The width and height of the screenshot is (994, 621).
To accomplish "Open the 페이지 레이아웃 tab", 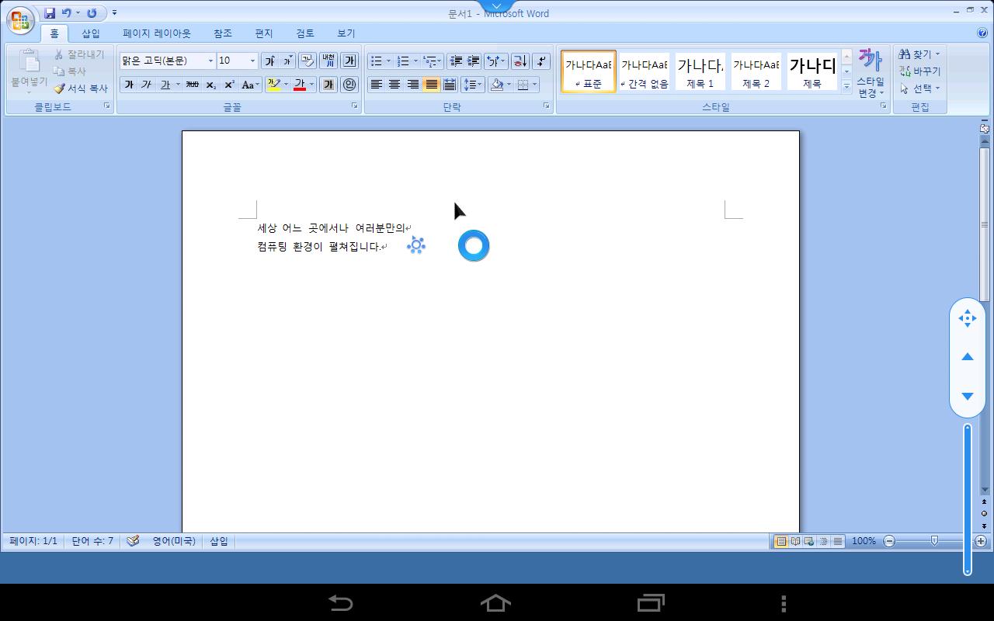I will pyautogui.click(x=156, y=33).
